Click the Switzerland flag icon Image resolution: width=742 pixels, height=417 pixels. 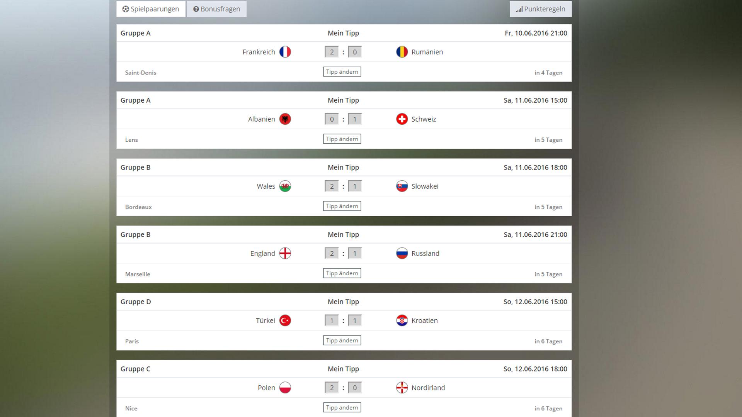(x=402, y=119)
